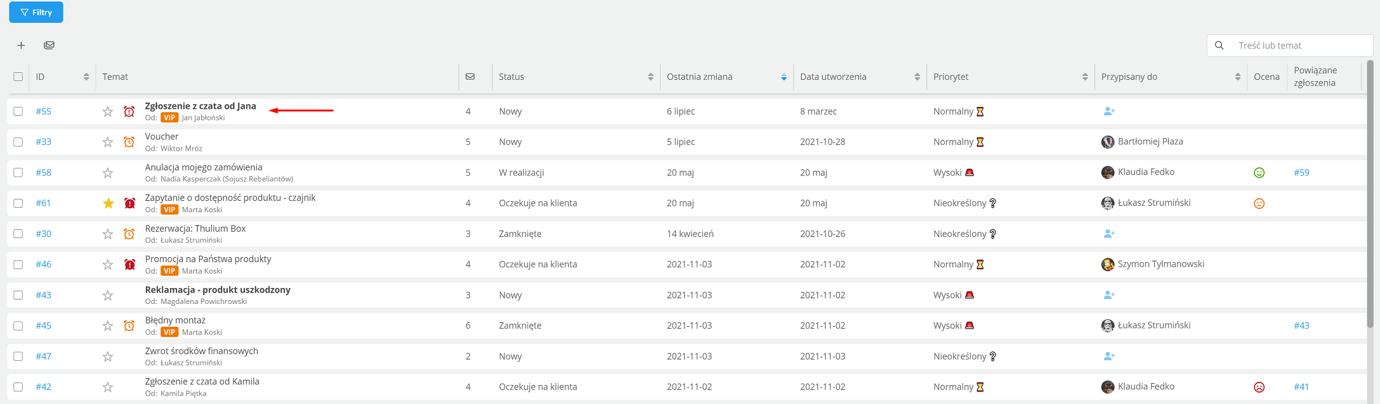The image size is (1380, 404).
Task: Click red sad face rating on #42
Action: click(1259, 387)
